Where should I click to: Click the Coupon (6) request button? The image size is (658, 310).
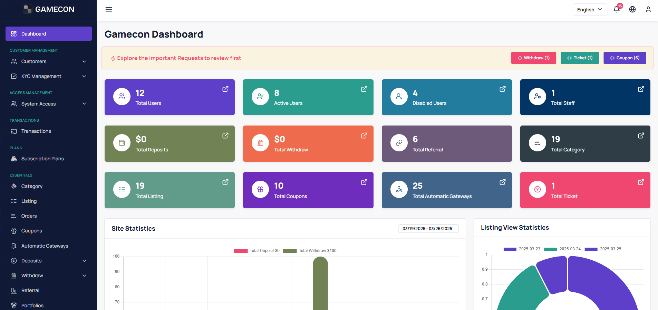[x=625, y=58]
